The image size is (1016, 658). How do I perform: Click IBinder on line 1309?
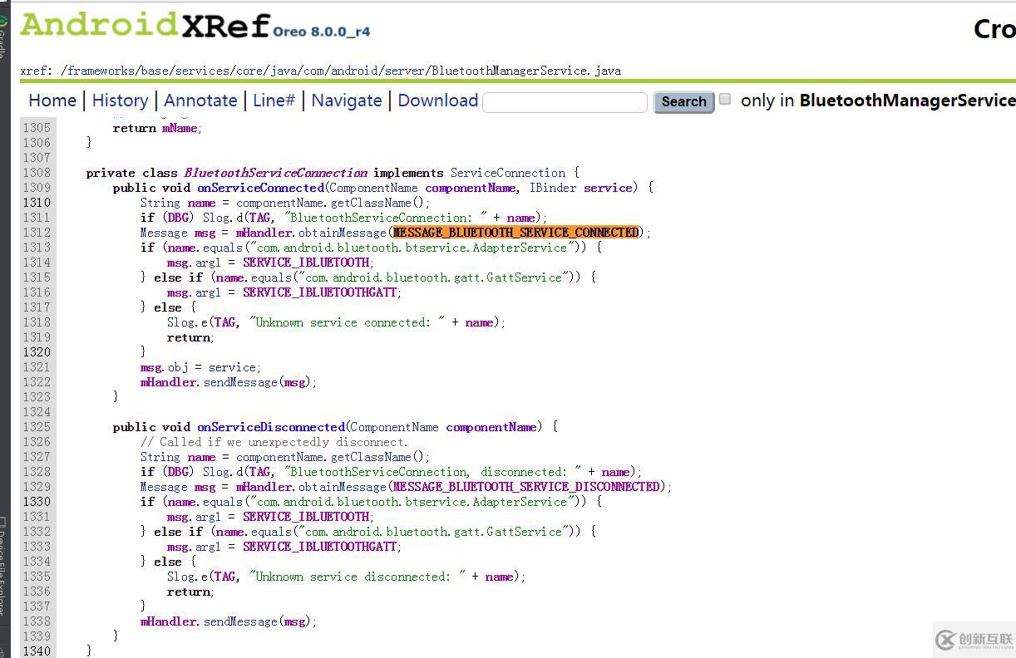point(553,188)
